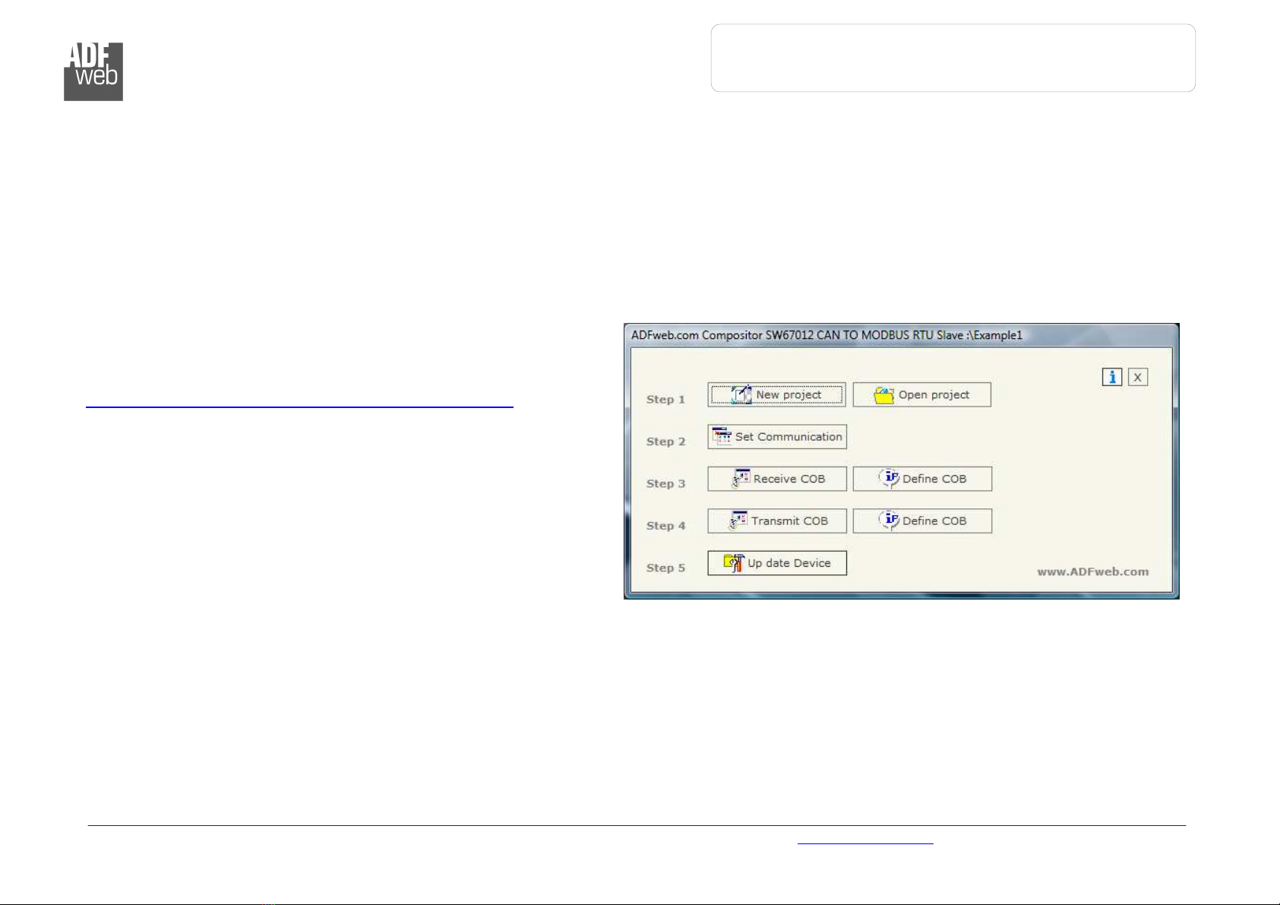
Task: Click the Compositor SW67012 window title bar
Action: pos(901,335)
